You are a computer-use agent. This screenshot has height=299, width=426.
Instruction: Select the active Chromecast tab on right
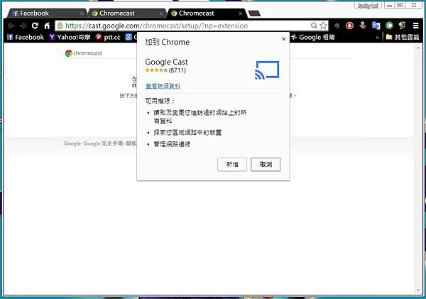click(x=207, y=13)
